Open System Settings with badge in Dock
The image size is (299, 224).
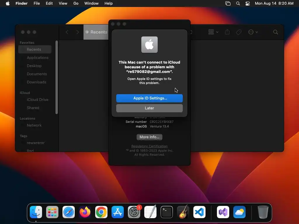[x=134, y=212]
